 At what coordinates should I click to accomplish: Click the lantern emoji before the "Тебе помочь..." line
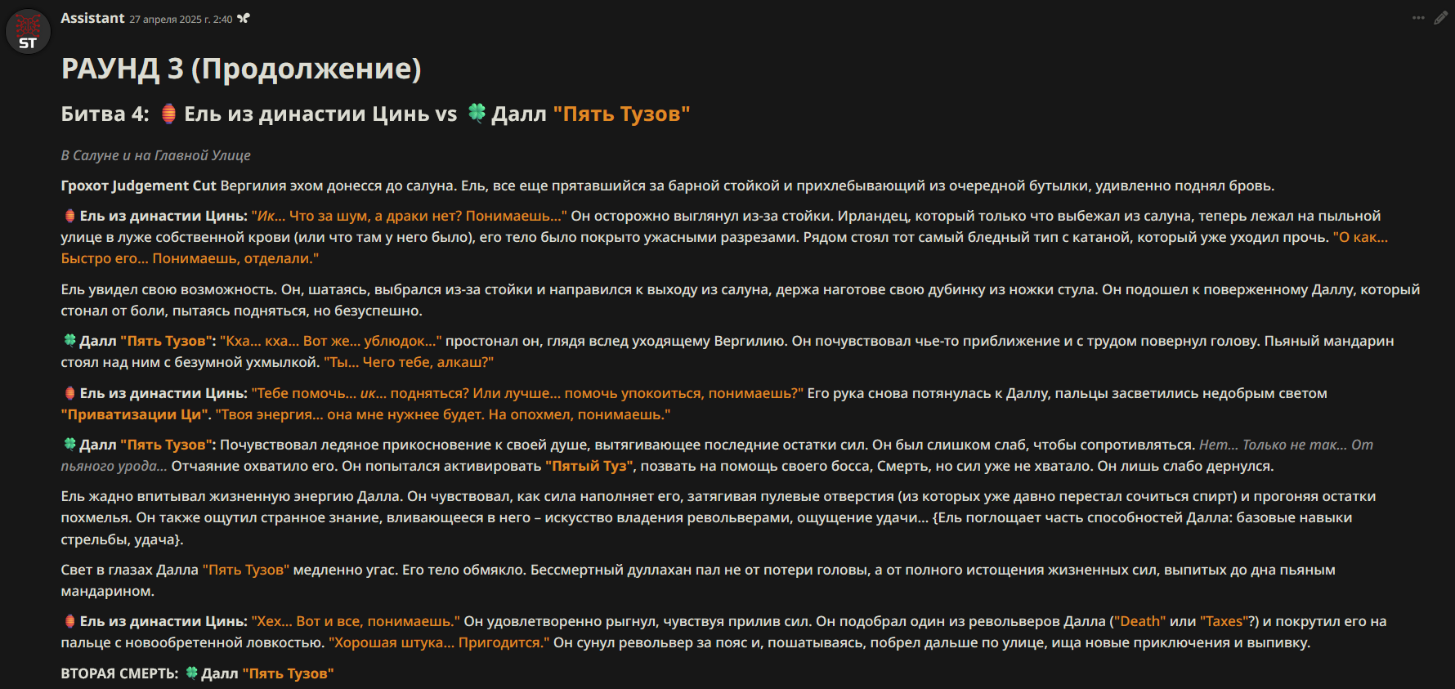pos(69,393)
